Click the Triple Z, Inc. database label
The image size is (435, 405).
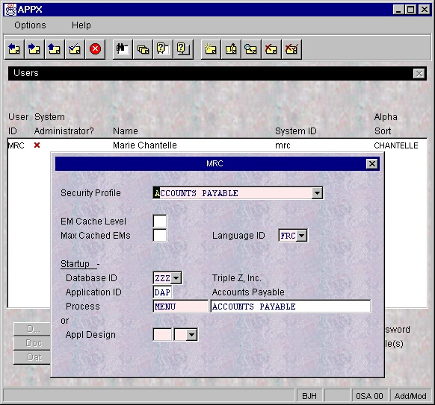237,278
